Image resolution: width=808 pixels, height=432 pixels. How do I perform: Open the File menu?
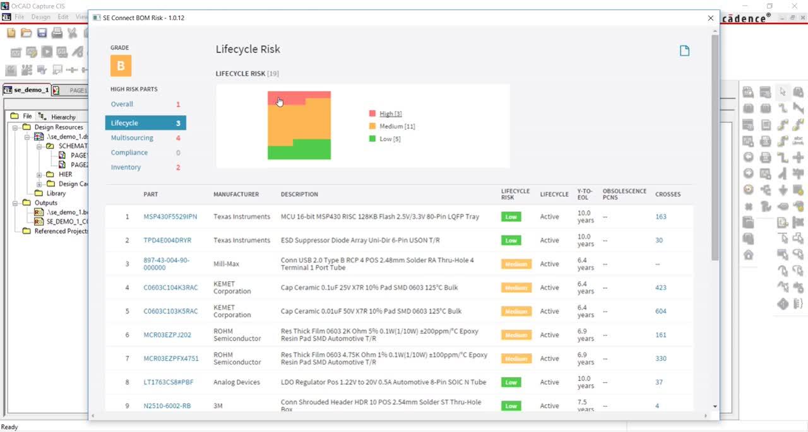pos(19,17)
